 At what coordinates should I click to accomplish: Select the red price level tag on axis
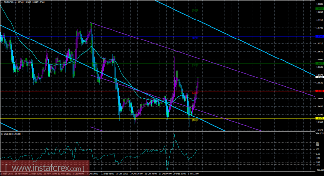pyautogui.click(x=320, y=91)
